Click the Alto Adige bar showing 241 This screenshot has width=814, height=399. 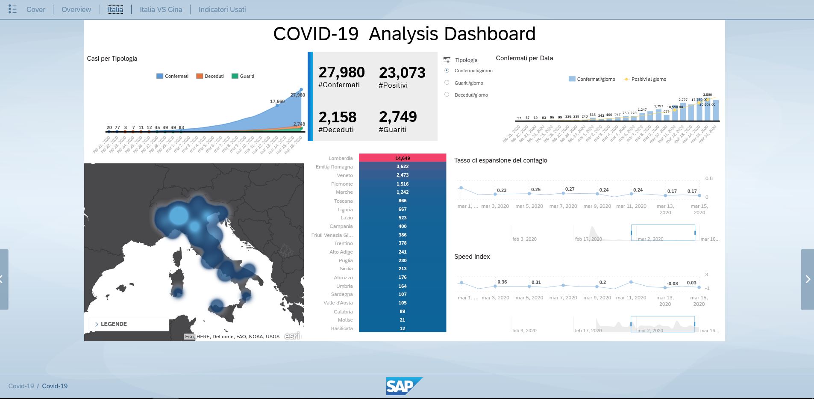[x=403, y=252]
